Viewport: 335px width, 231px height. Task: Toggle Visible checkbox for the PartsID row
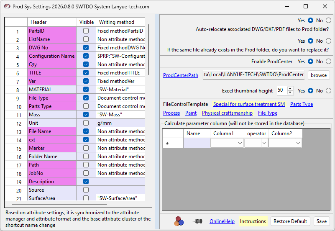[x=86, y=31]
